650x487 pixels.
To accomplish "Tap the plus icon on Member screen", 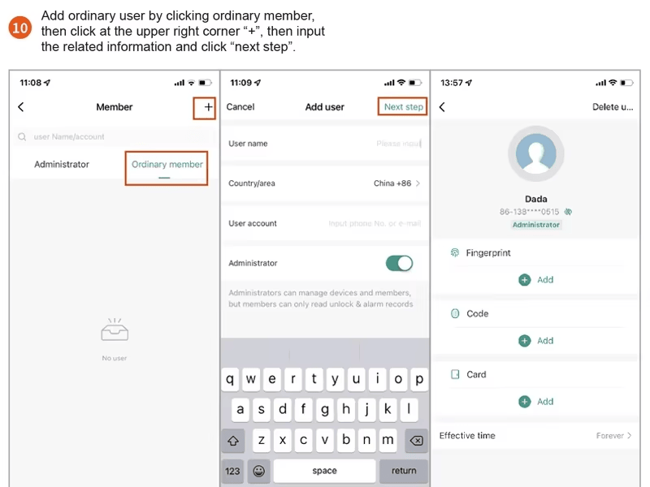I will coord(208,107).
